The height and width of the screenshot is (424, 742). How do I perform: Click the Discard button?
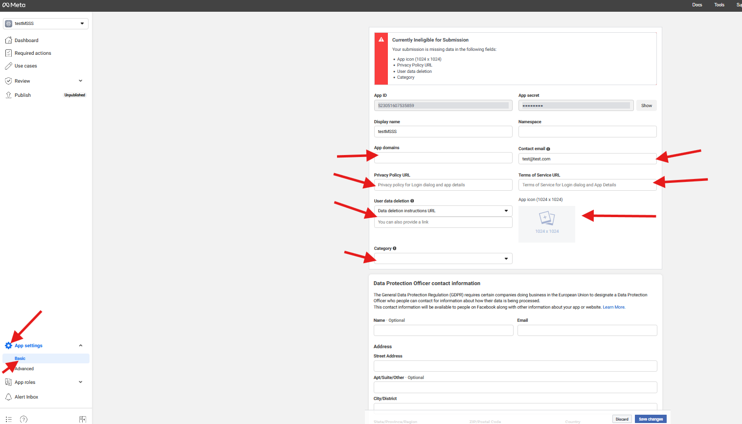point(622,419)
